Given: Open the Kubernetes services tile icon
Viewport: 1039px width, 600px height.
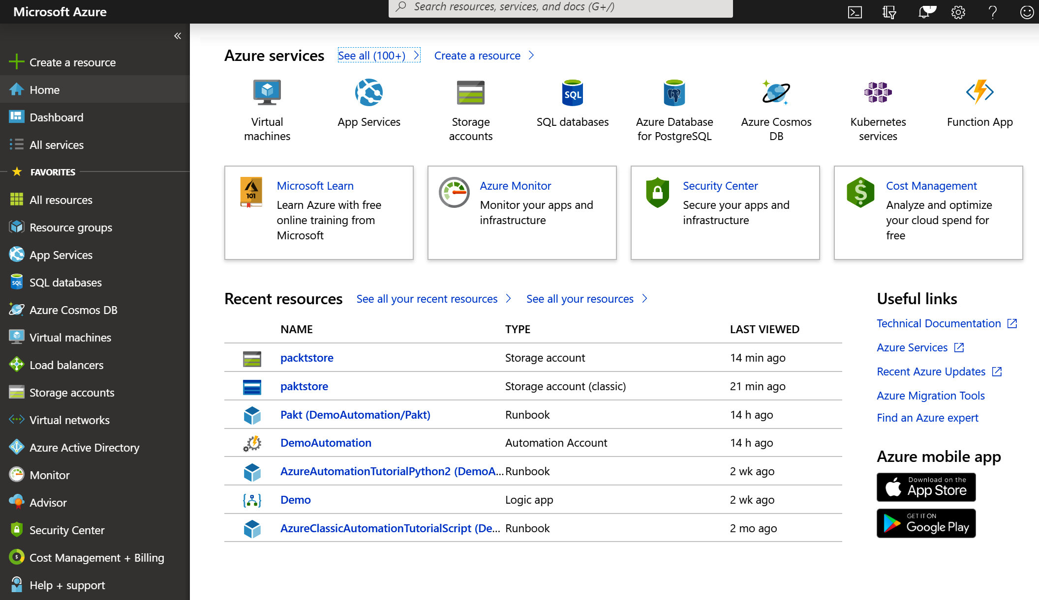Looking at the screenshot, I should [878, 92].
